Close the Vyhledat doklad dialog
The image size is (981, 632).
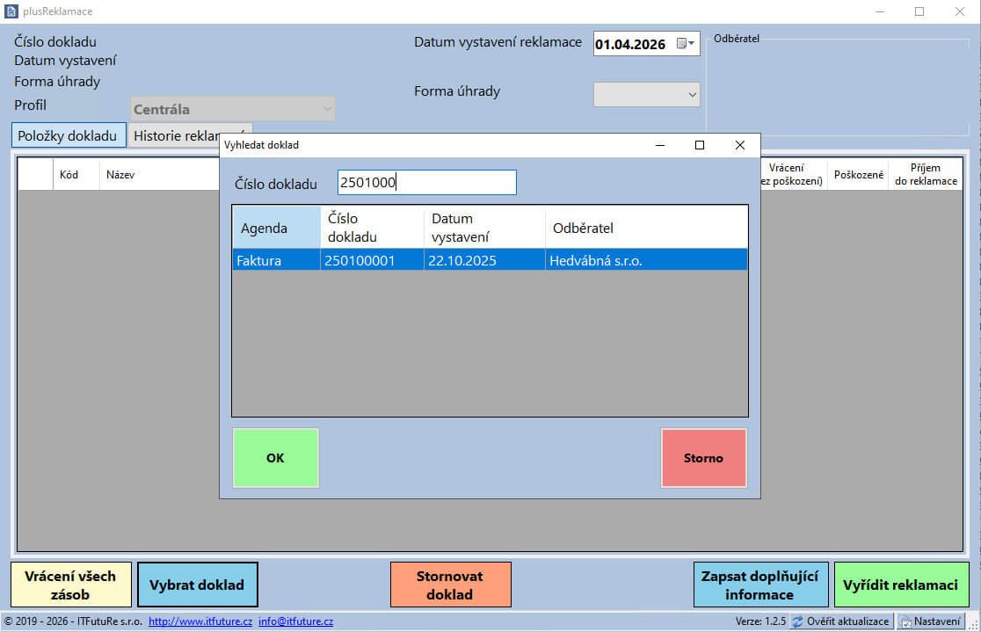point(739,145)
